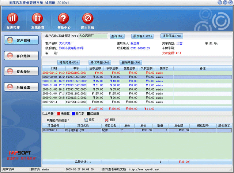Click the 清除信息(F8) button
The height and width of the screenshot is (173, 234).
pos(172,36)
